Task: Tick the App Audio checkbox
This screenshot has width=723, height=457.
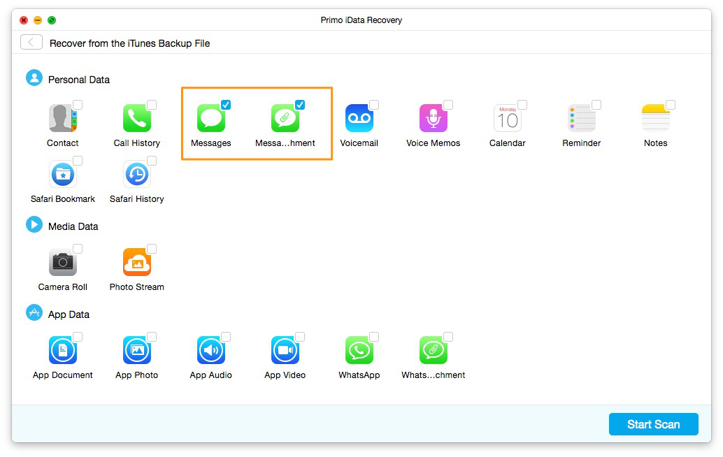Action: pyautogui.click(x=226, y=337)
